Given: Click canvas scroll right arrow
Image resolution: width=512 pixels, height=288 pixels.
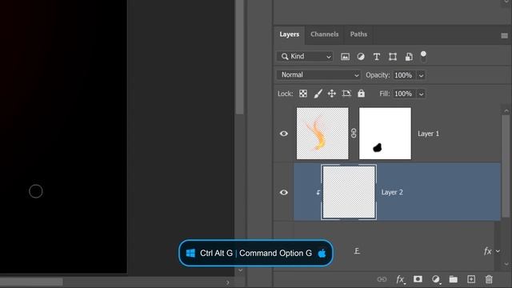Looking at the screenshot, I should click(x=227, y=282).
